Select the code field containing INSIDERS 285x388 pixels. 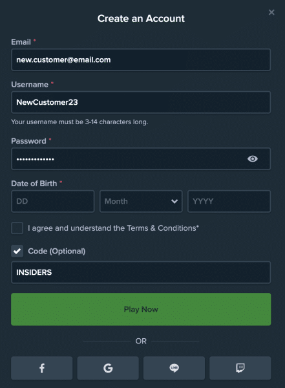141,272
